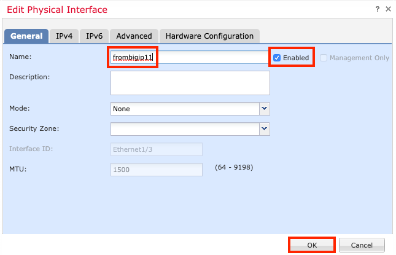Click the Edit Physical Interface title text
The height and width of the screenshot is (255, 396).
pos(57,10)
